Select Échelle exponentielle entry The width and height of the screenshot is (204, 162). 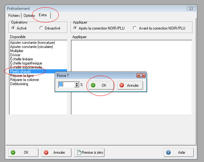click(38, 67)
